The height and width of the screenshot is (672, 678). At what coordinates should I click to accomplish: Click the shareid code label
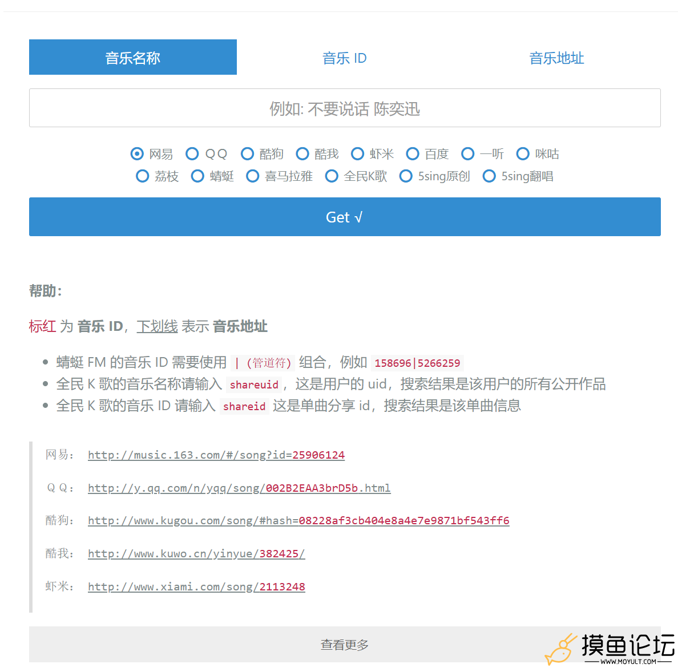pyautogui.click(x=244, y=406)
